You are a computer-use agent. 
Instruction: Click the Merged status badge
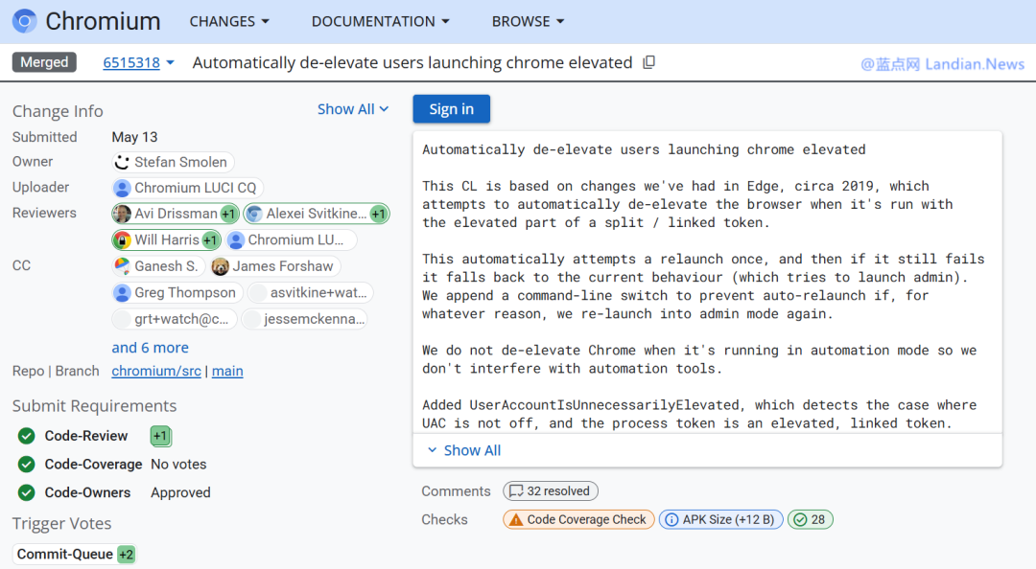click(44, 62)
